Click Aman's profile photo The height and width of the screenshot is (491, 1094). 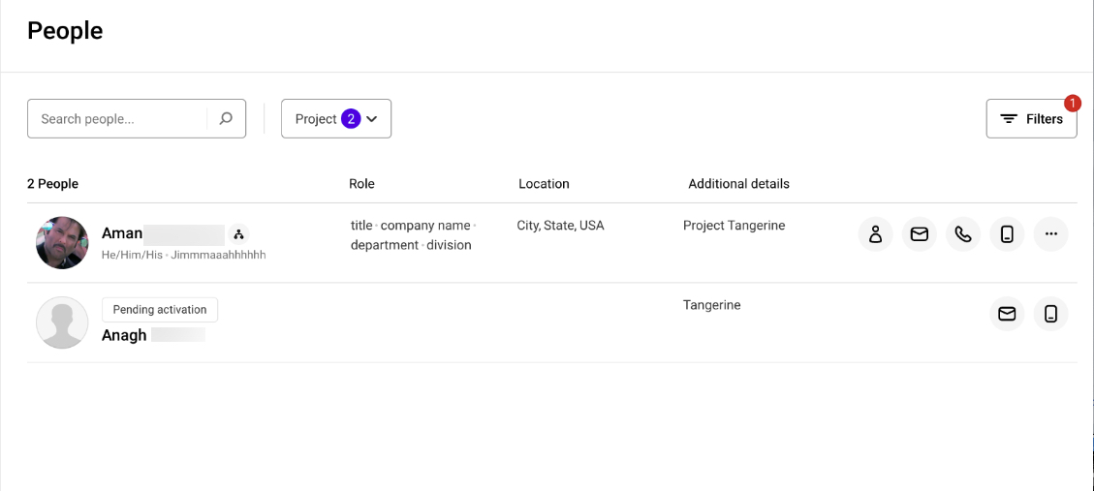[62, 243]
